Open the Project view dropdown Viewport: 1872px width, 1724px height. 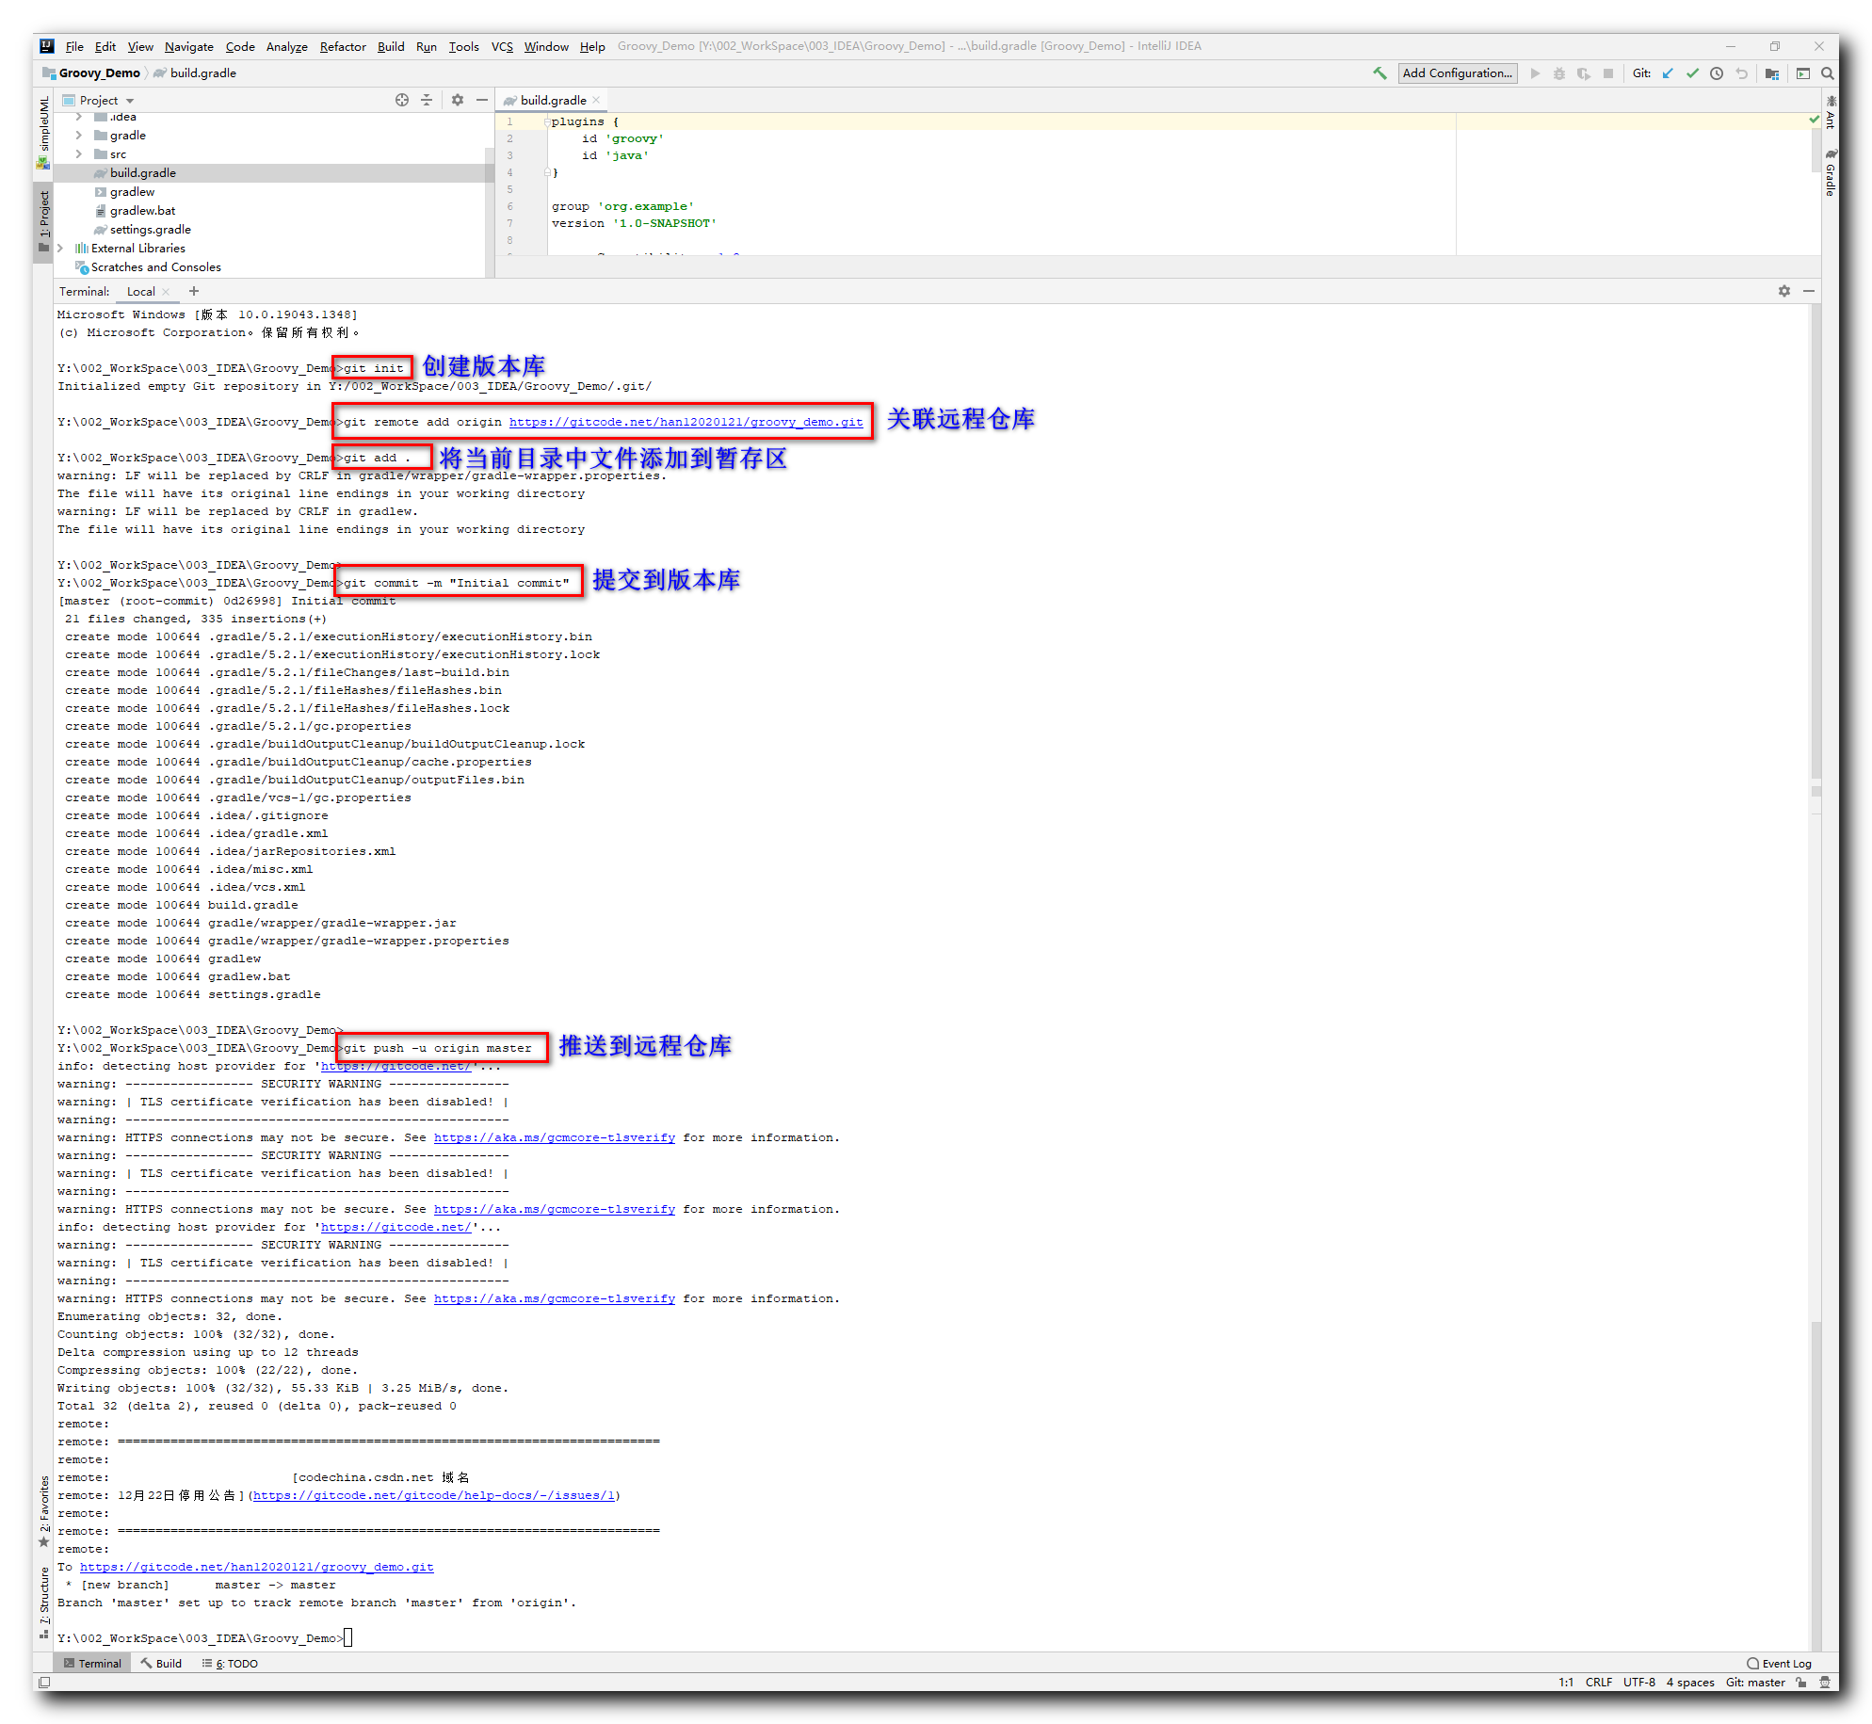point(130,100)
